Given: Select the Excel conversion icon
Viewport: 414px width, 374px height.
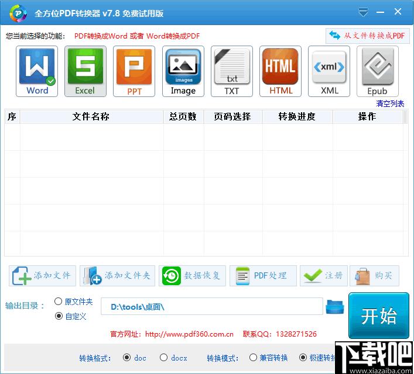Looking at the screenshot, I should pyautogui.click(x=85, y=71).
